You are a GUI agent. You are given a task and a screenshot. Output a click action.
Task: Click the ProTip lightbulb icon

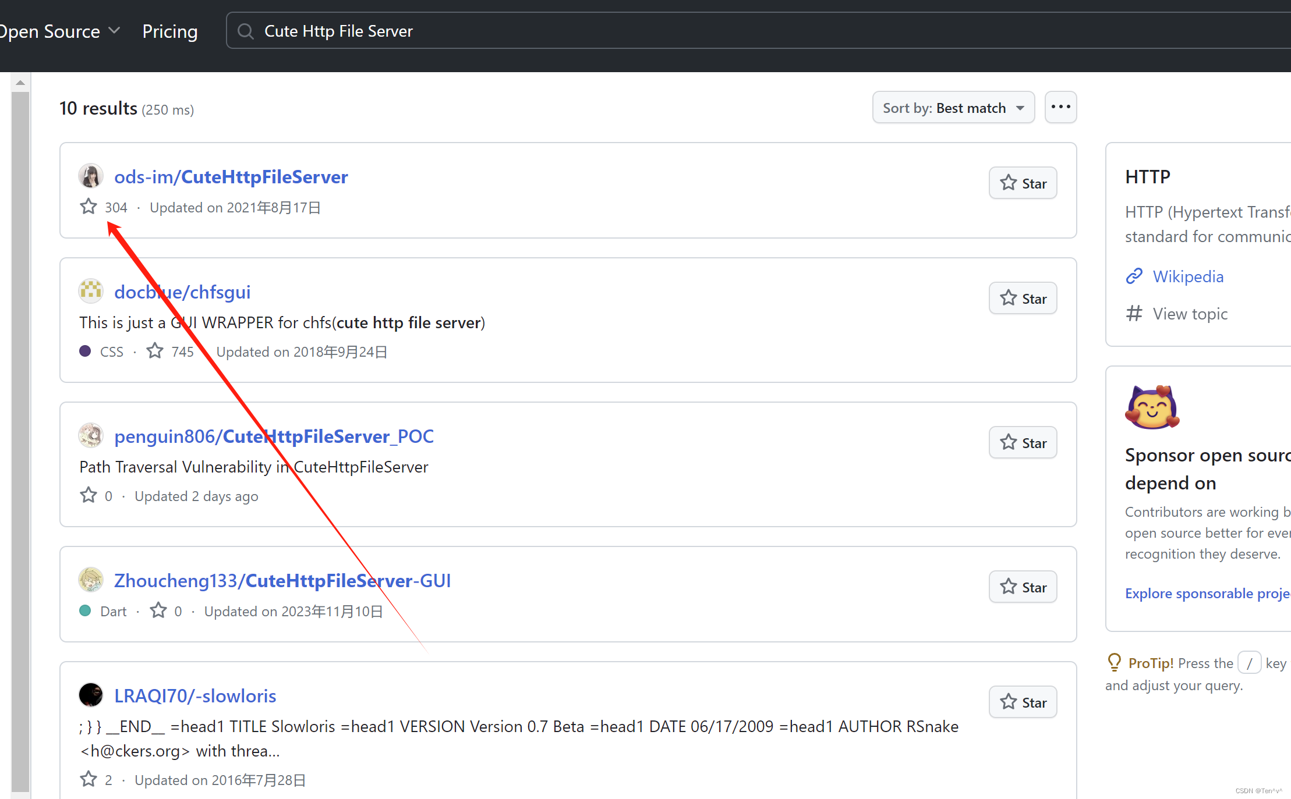point(1114,662)
